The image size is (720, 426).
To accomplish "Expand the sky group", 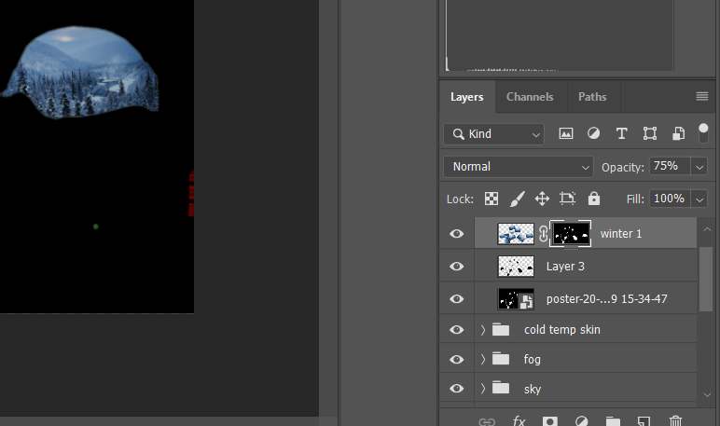I will pyautogui.click(x=482, y=389).
